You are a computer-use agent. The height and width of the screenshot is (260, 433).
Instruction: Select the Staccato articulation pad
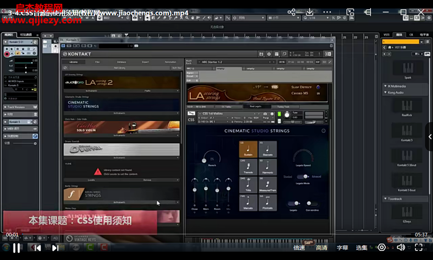267,149
